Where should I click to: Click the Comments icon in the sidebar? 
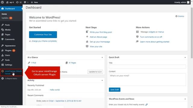[2, 39]
